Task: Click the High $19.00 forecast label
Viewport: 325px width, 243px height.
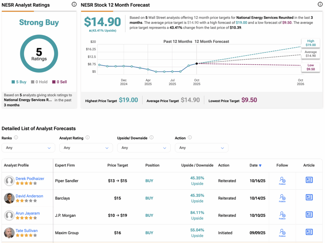Action: tap(311, 43)
